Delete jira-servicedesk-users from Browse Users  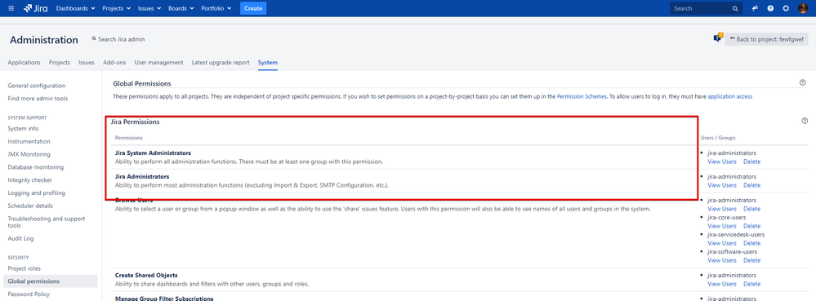tap(751, 243)
